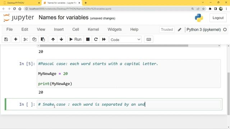Image resolution: width=230 pixels, height=129 pixels.
Task: Click the share page icon
Action: 198,9
